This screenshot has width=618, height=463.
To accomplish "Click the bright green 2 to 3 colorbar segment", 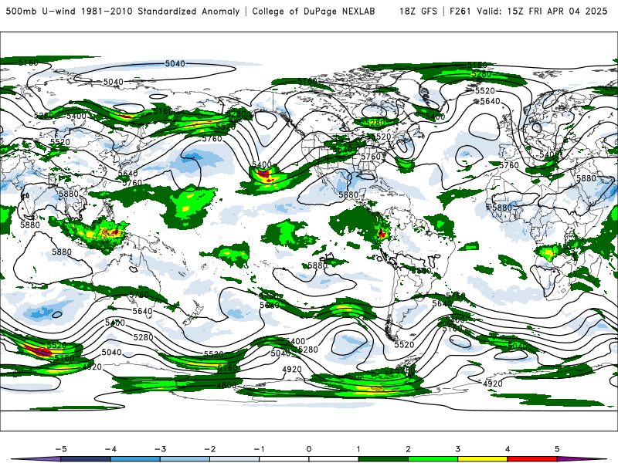I will (433, 459).
